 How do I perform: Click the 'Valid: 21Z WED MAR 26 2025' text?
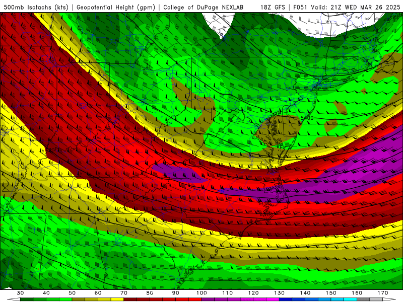click(x=356, y=7)
